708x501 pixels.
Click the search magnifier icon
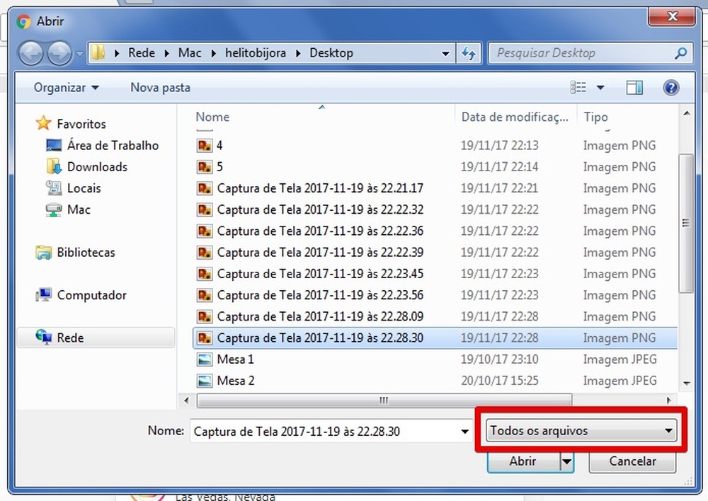coord(680,53)
